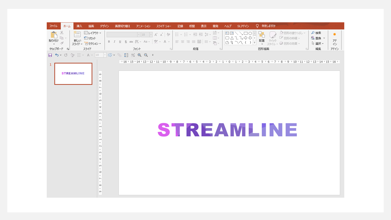
Task: Click the STREAMLINE text on slide canvas
Action: [x=227, y=130]
